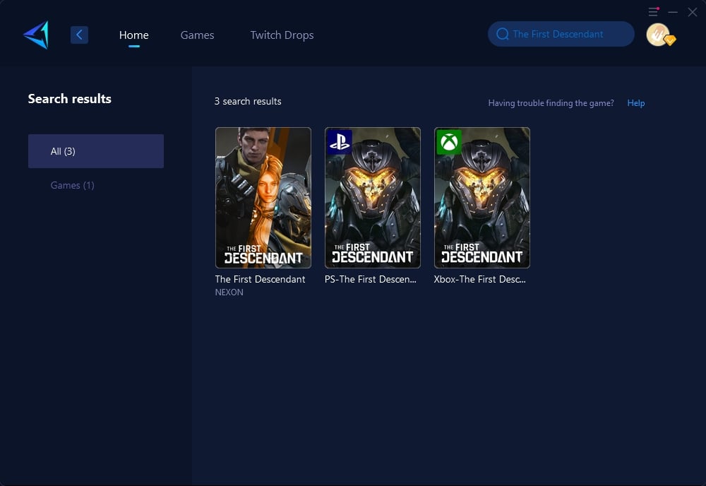Close the application window
Screen dimensions: 706x486
tap(693, 12)
